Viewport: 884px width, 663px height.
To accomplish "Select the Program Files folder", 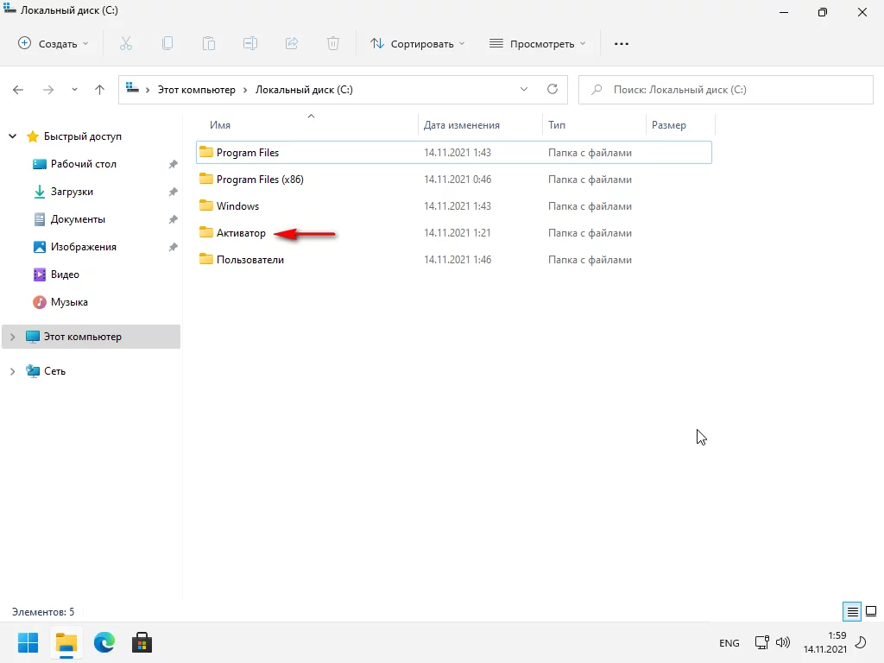I will click(454, 152).
